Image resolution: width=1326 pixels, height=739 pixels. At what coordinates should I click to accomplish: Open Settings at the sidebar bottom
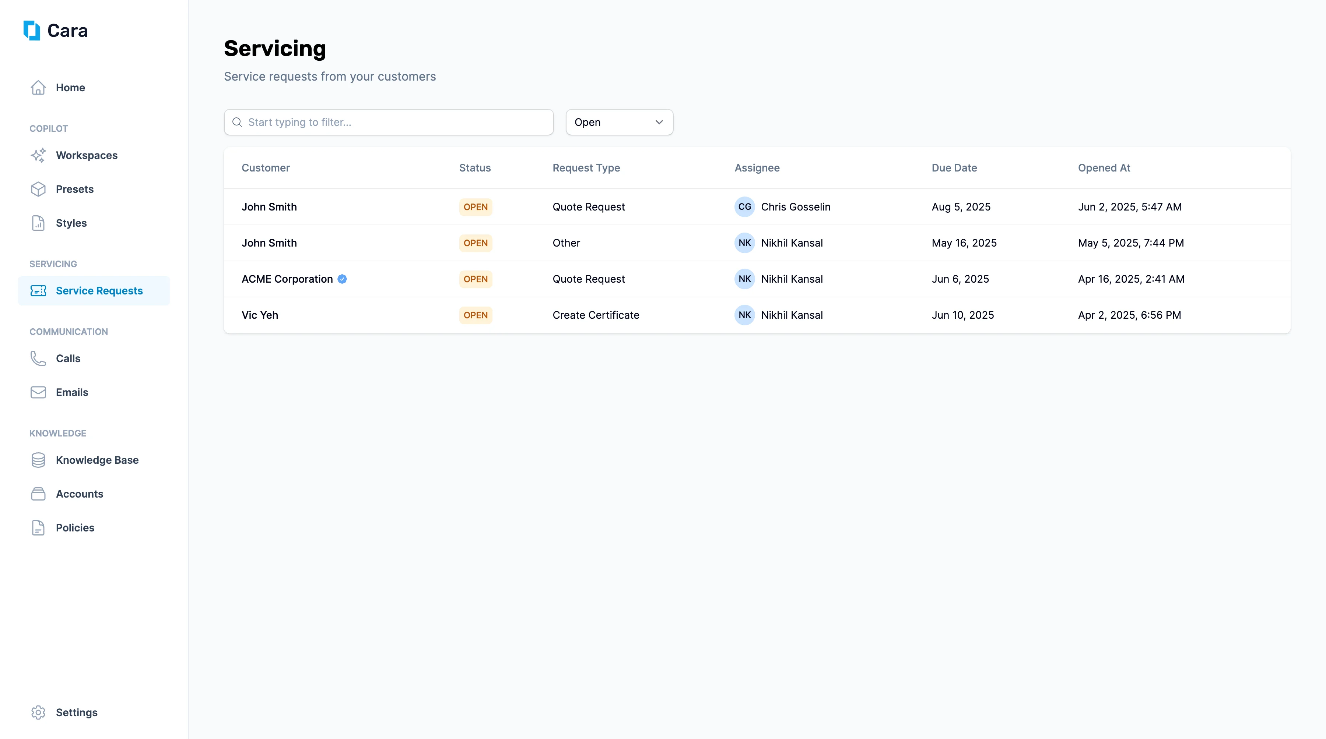(x=94, y=712)
